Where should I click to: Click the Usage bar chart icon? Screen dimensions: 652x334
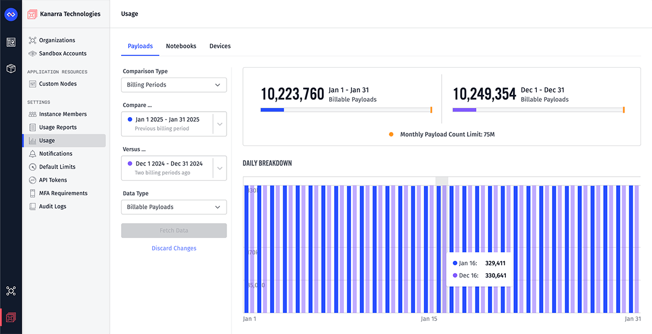33,140
